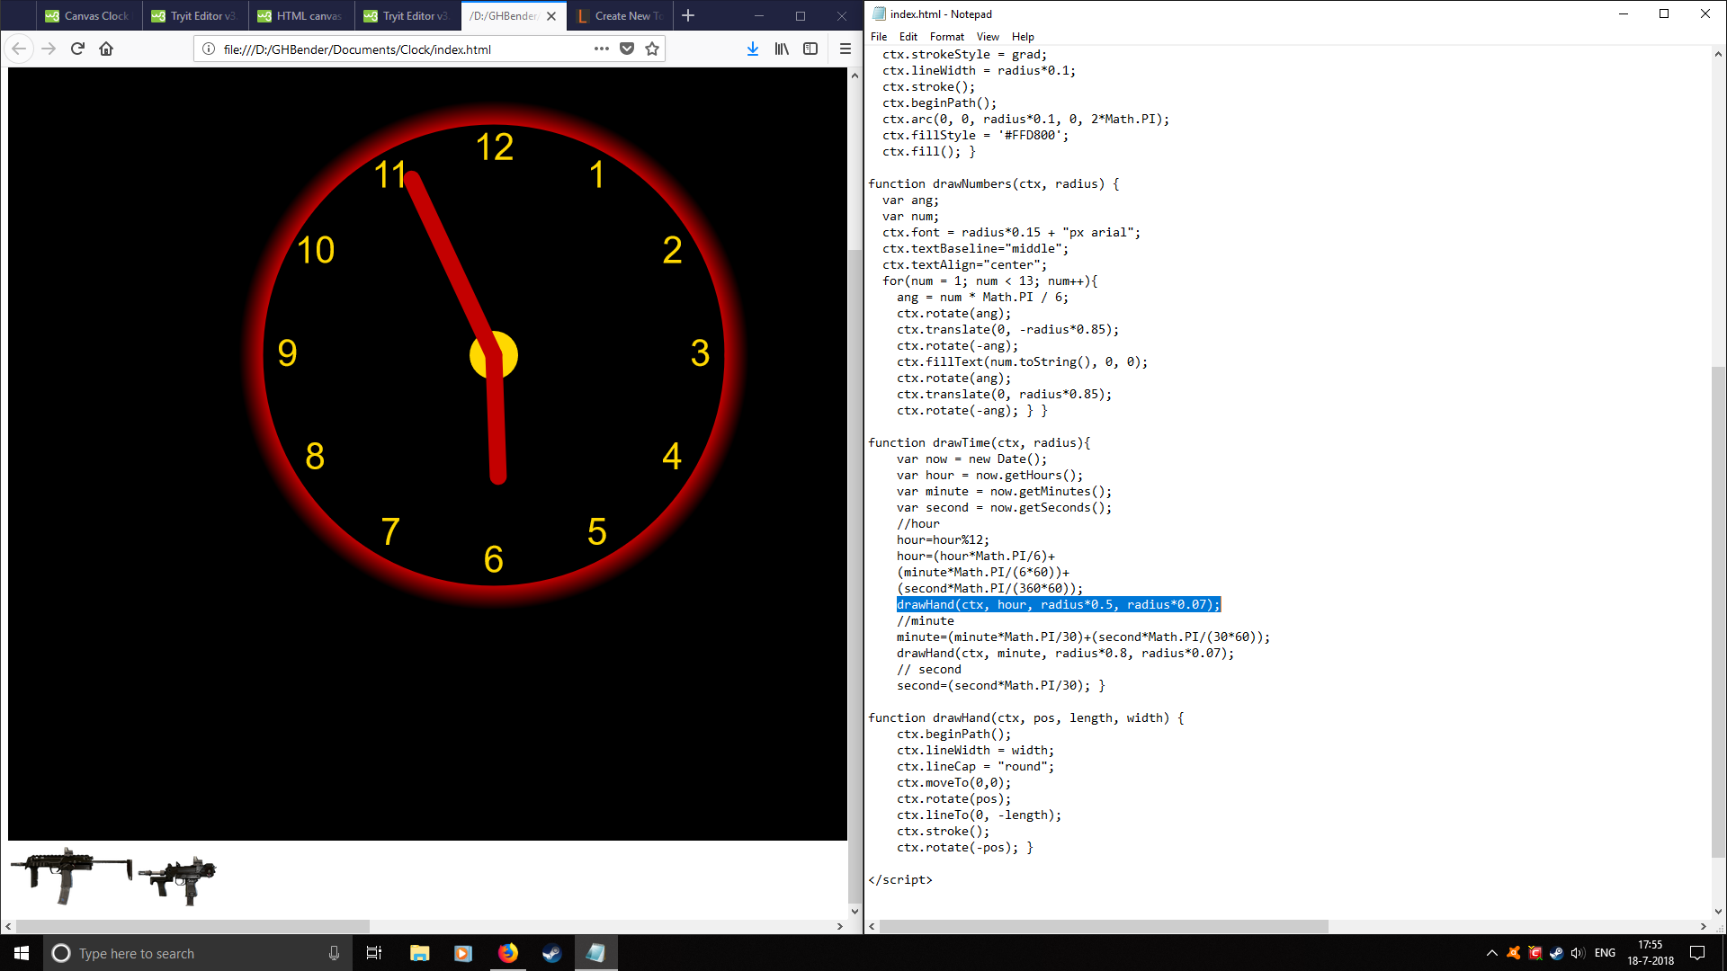Image resolution: width=1727 pixels, height=971 pixels.
Task: Open Notepad Format menu
Action: tap(946, 37)
